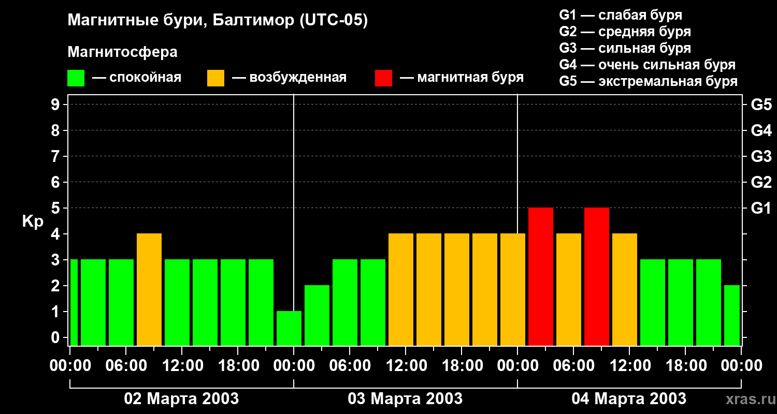Screen dimensions: 777x414
Task: Click the 18:00 time label under 04 March
Action: click(685, 365)
